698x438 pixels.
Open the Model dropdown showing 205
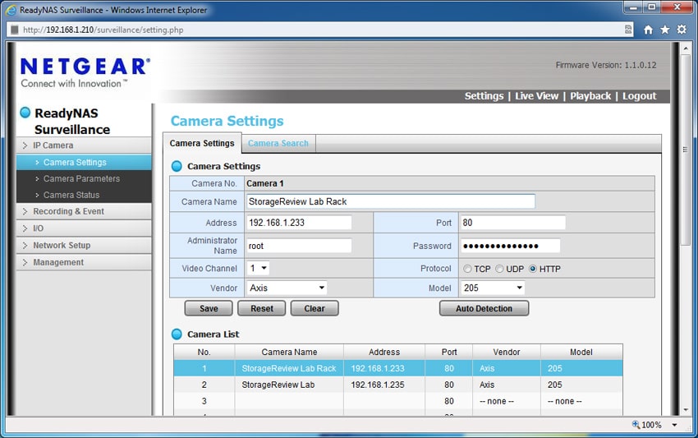coord(493,288)
